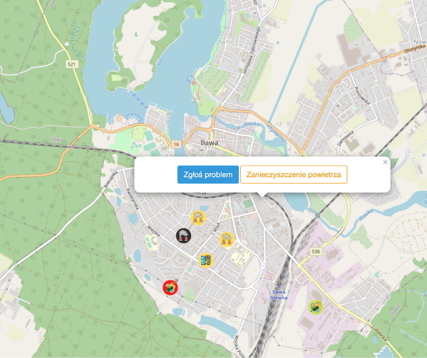Click the black air pollution factory marker
427x358 pixels.
(184, 235)
